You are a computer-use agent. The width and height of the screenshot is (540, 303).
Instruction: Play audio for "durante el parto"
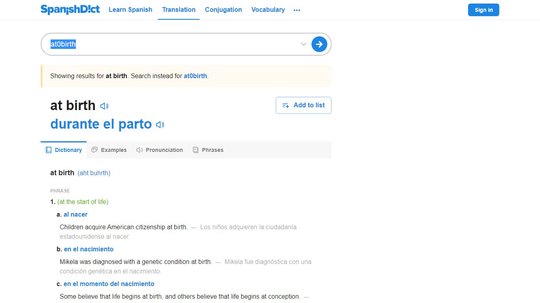click(160, 125)
